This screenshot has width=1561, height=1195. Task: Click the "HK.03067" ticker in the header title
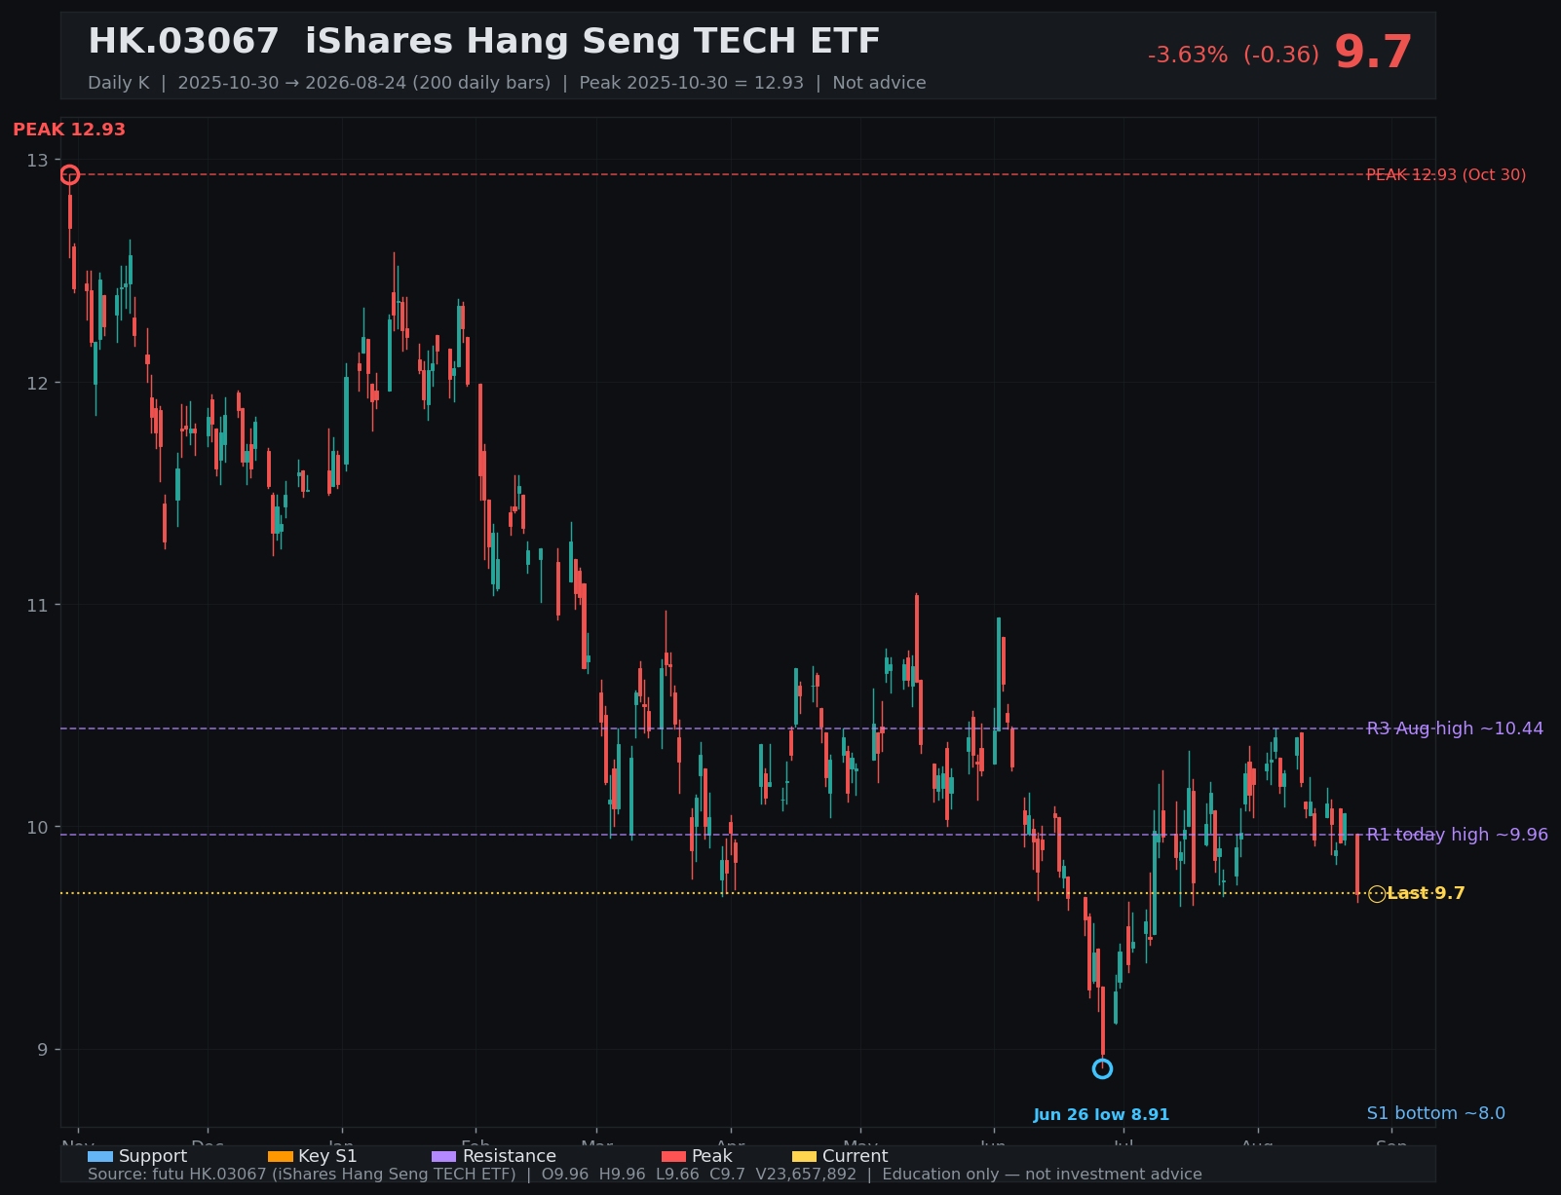click(x=184, y=42)
